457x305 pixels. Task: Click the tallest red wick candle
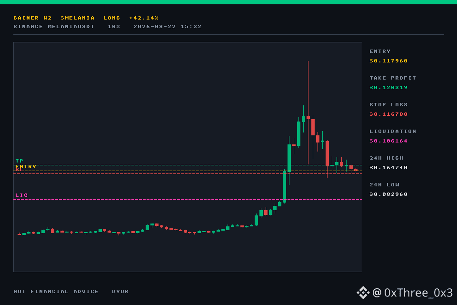click(308, 112)
